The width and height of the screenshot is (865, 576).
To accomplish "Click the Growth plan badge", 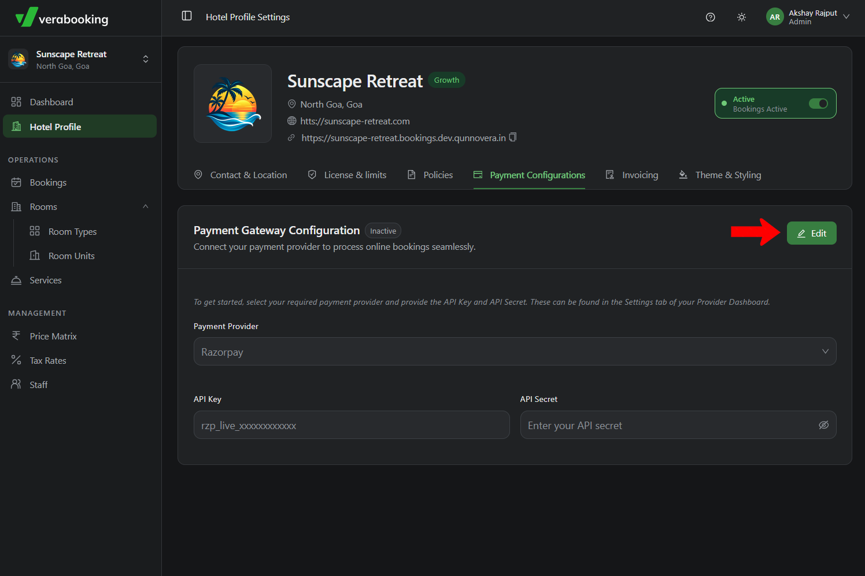I will (446, 80).
